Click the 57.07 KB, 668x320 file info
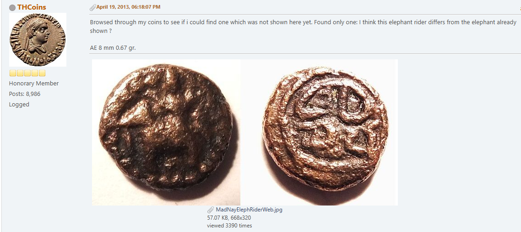This screenshot has height=232, width=521. point(229,218)
